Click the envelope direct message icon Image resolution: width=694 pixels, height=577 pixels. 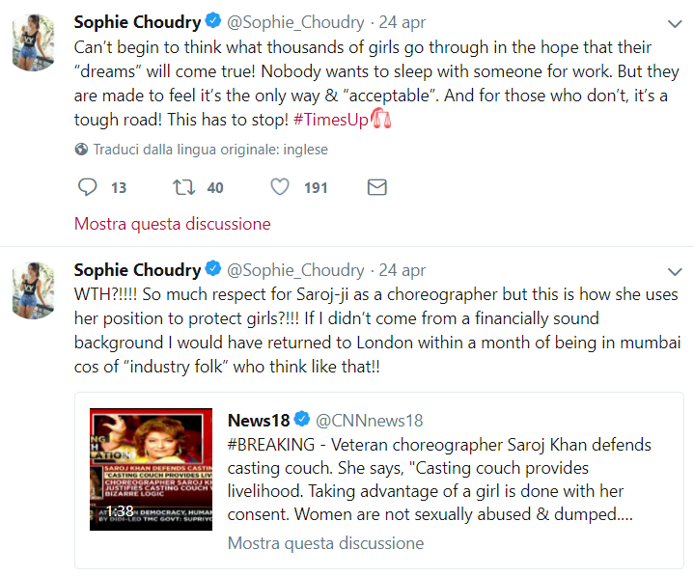point(377,187)
